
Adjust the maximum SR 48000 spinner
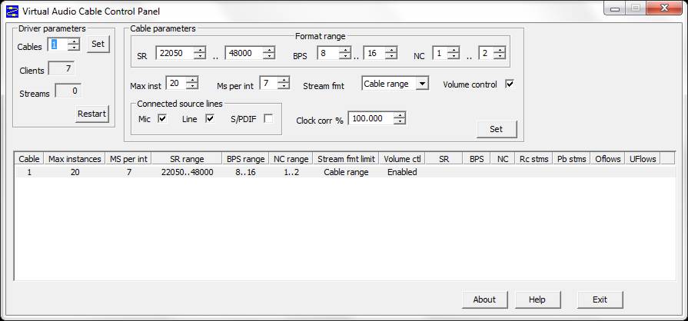coord(269,53)
